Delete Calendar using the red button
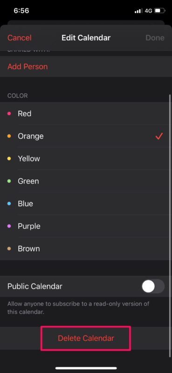The width and height of the screenshot is (172, 373). coord(86,338)
